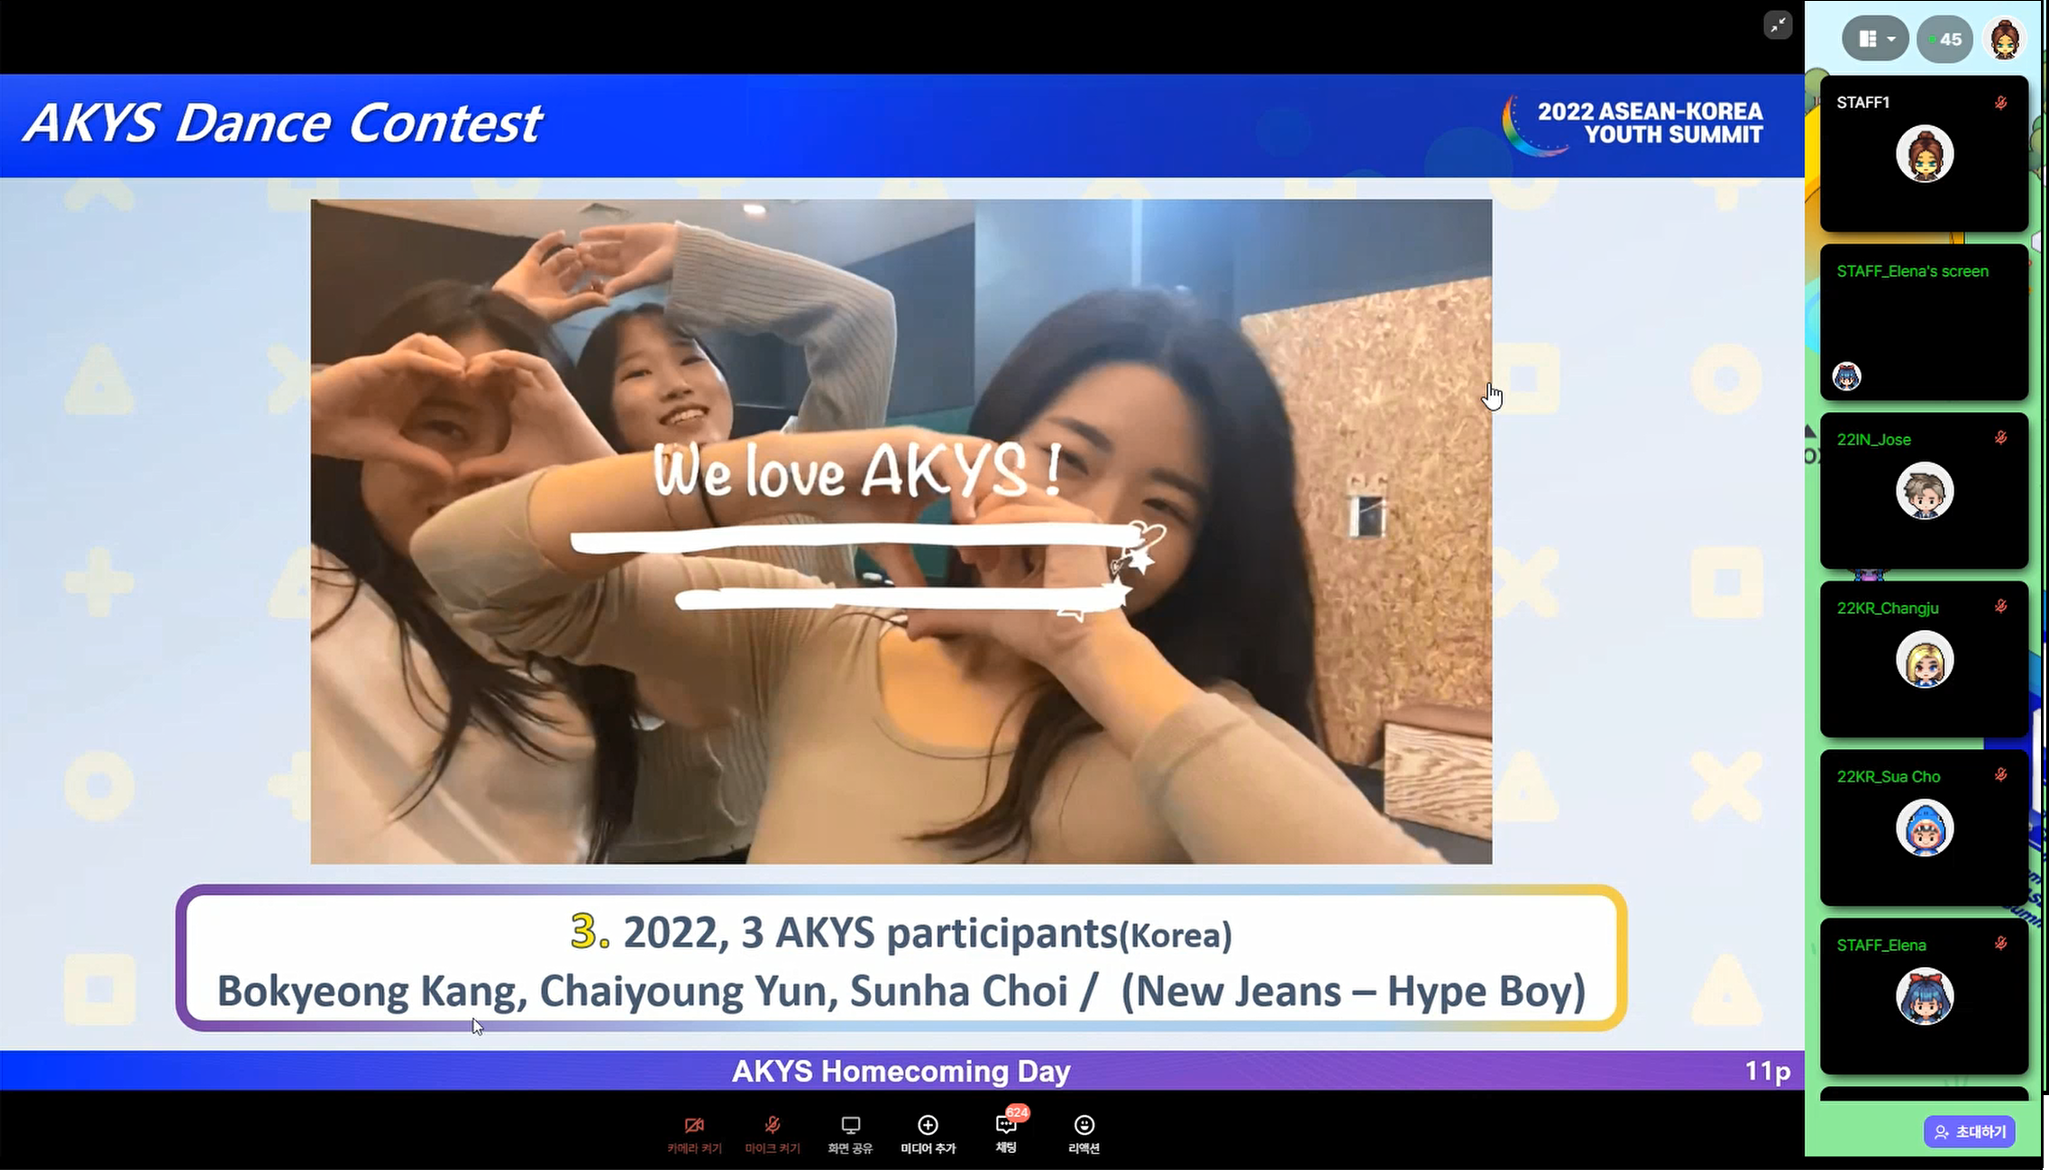Open the layout view dropdown
The width and height of the screenshot is (2049, 1170).
1875,39
